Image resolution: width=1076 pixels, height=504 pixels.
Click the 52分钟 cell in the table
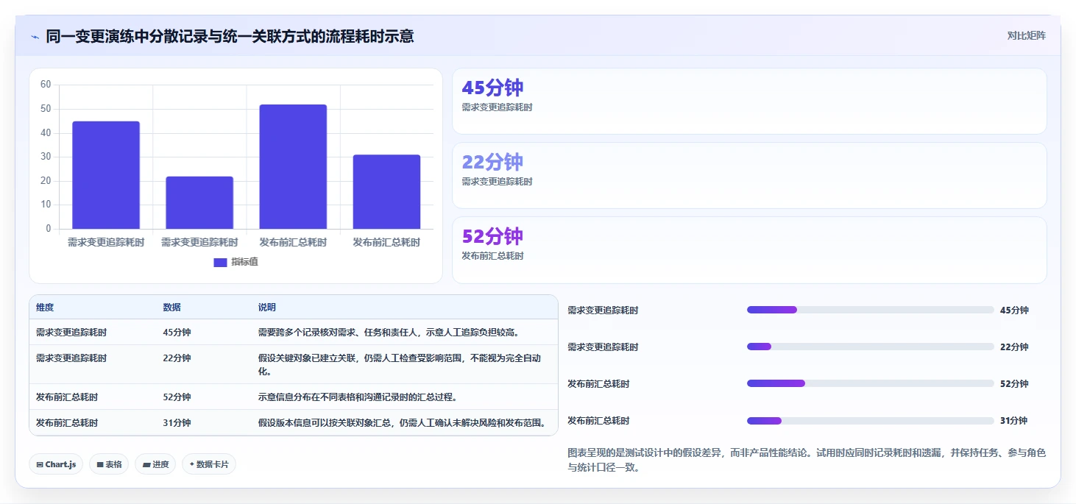click(177, 397)
